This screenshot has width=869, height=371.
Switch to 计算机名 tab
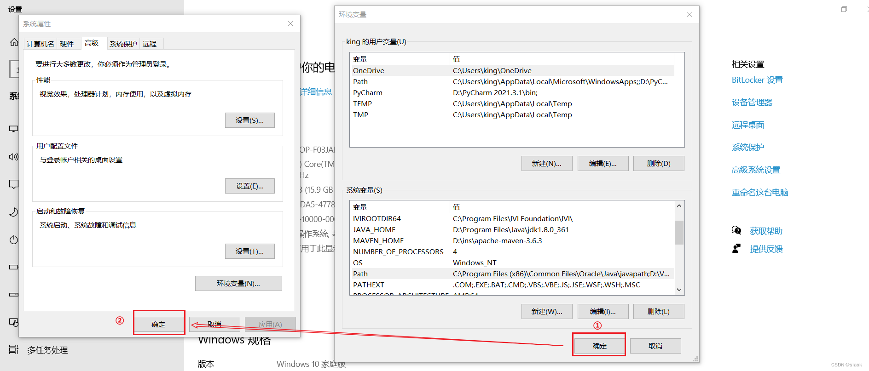point(40,44)
